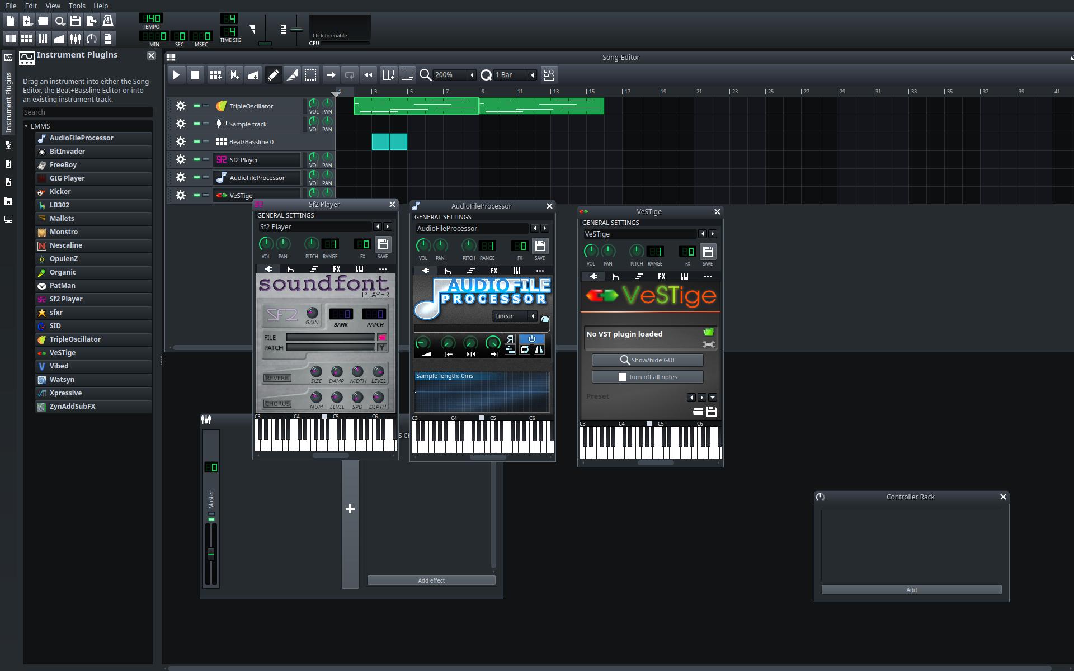Open the Linear interpolation dropdown

pos(533,316)
